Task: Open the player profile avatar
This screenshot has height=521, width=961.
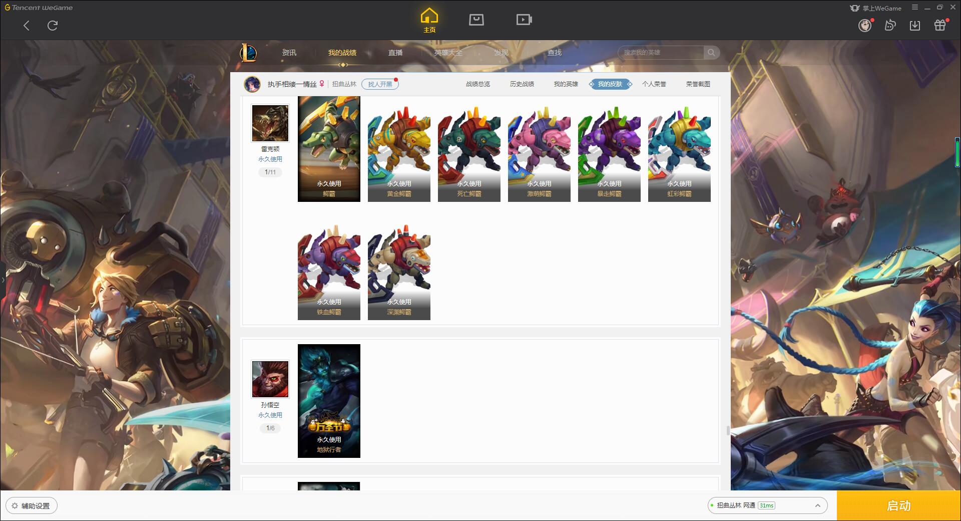Action: coord(252,84)
